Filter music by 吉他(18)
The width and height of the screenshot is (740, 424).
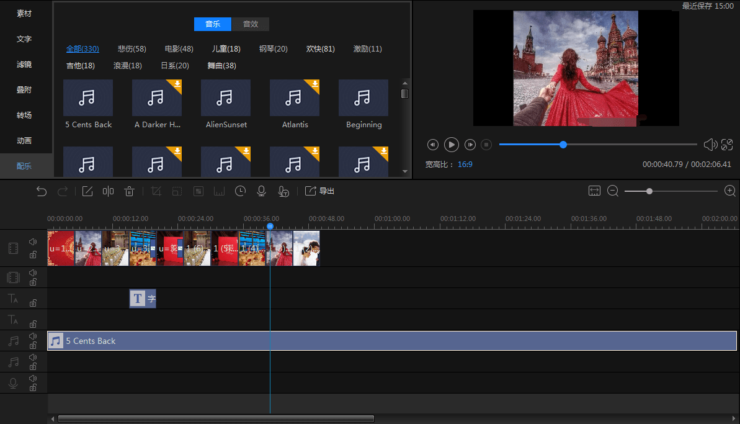(x=81, y=66)
